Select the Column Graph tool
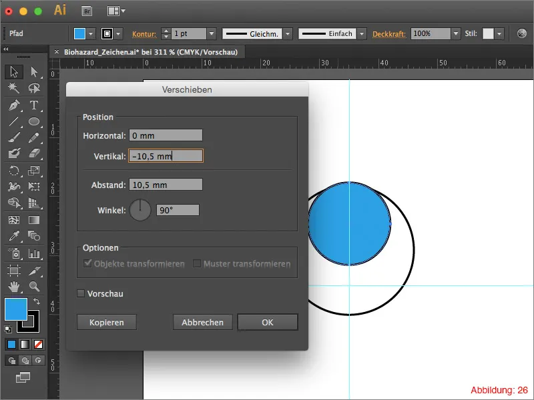 point(34,253)
